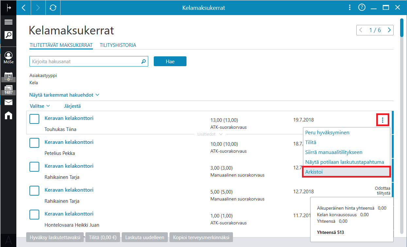Open the hamburger menu in the sidebar
Screen dimensions: 407x247
[8, 22]
